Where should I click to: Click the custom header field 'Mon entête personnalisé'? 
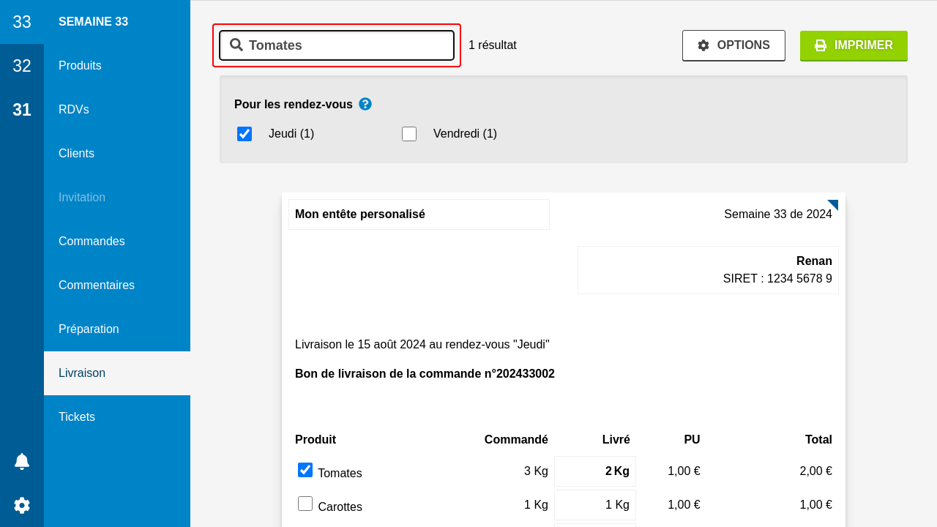(419, 214)
